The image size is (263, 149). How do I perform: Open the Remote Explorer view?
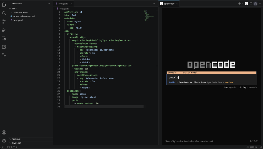tap(4, 38)
